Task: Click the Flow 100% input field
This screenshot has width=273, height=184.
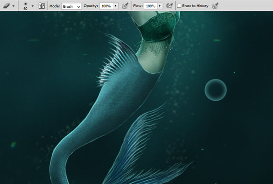Action: pos(151,6)
